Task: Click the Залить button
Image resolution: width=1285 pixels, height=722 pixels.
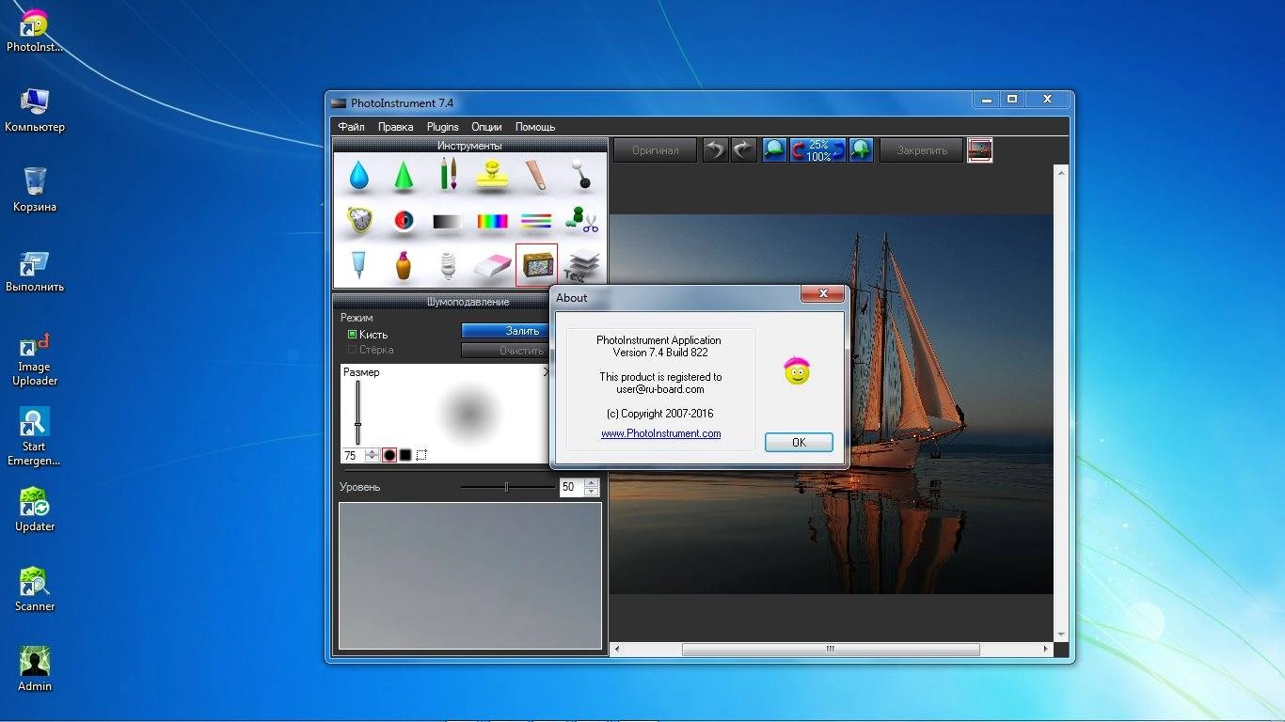Action: [x=506, y=331]
